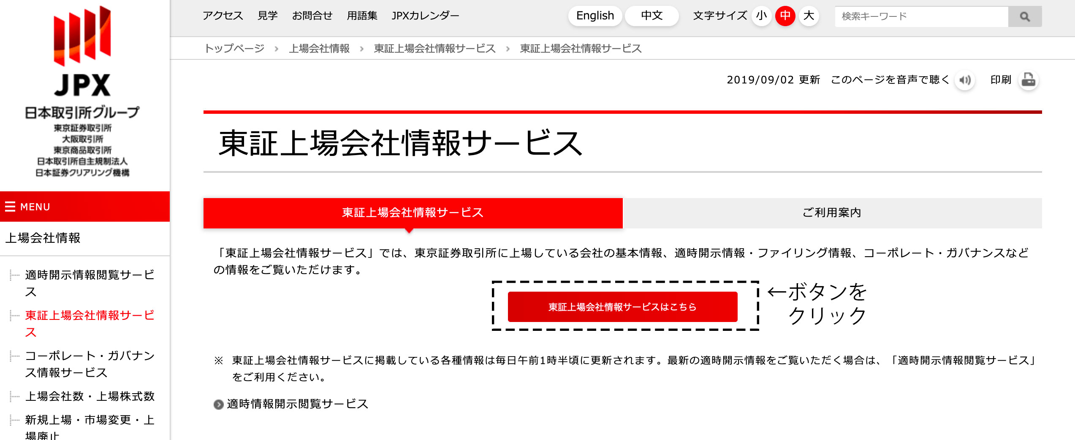This screenshot has width=1075, height=440.
Task: Open the MENU hamburger icon
Action: coord(10,207)
